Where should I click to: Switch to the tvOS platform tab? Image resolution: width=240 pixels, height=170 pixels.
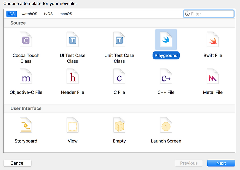click(x=48, y=14)
